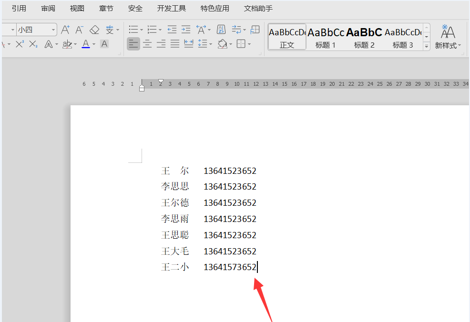Apply blue font color A

(x=86, y=44)
